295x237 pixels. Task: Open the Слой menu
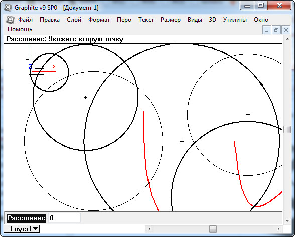(x=74, y=20)
